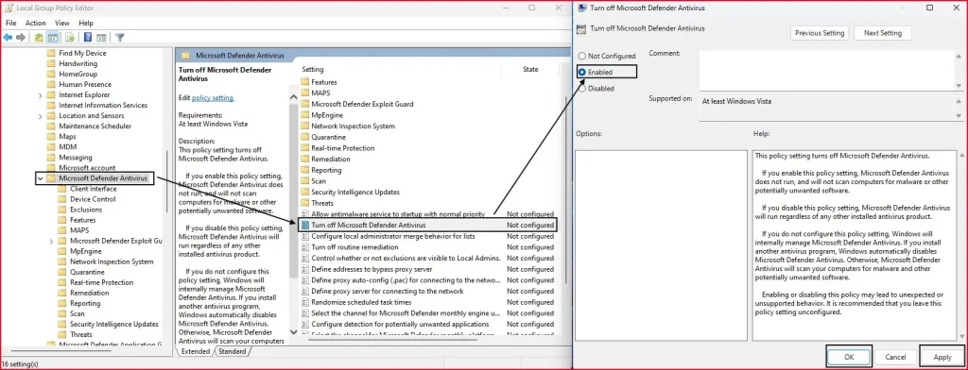Image resolution: width=968 pixels, height=370 pixels.
Task: Click the Forward arrow toolbar icon
Action: point(21,38)
